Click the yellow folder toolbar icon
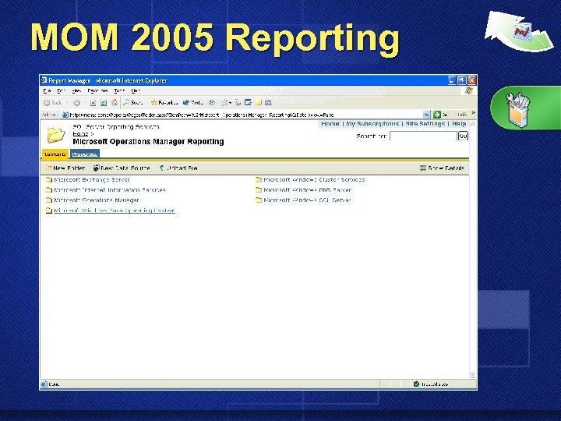Image resolution: width=561 pixels, height=421 pixels. [259, 103]
